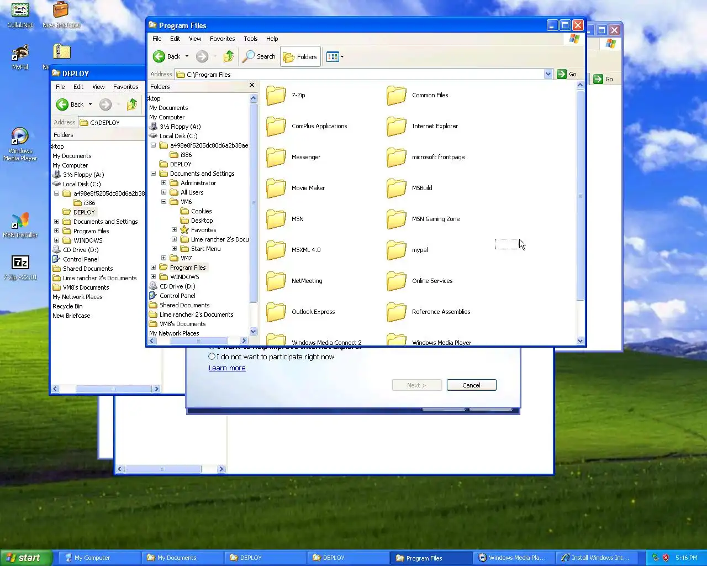
Task: Expand the Start Menu tree node
Action: pyautogui.click(x=174, y=249)
